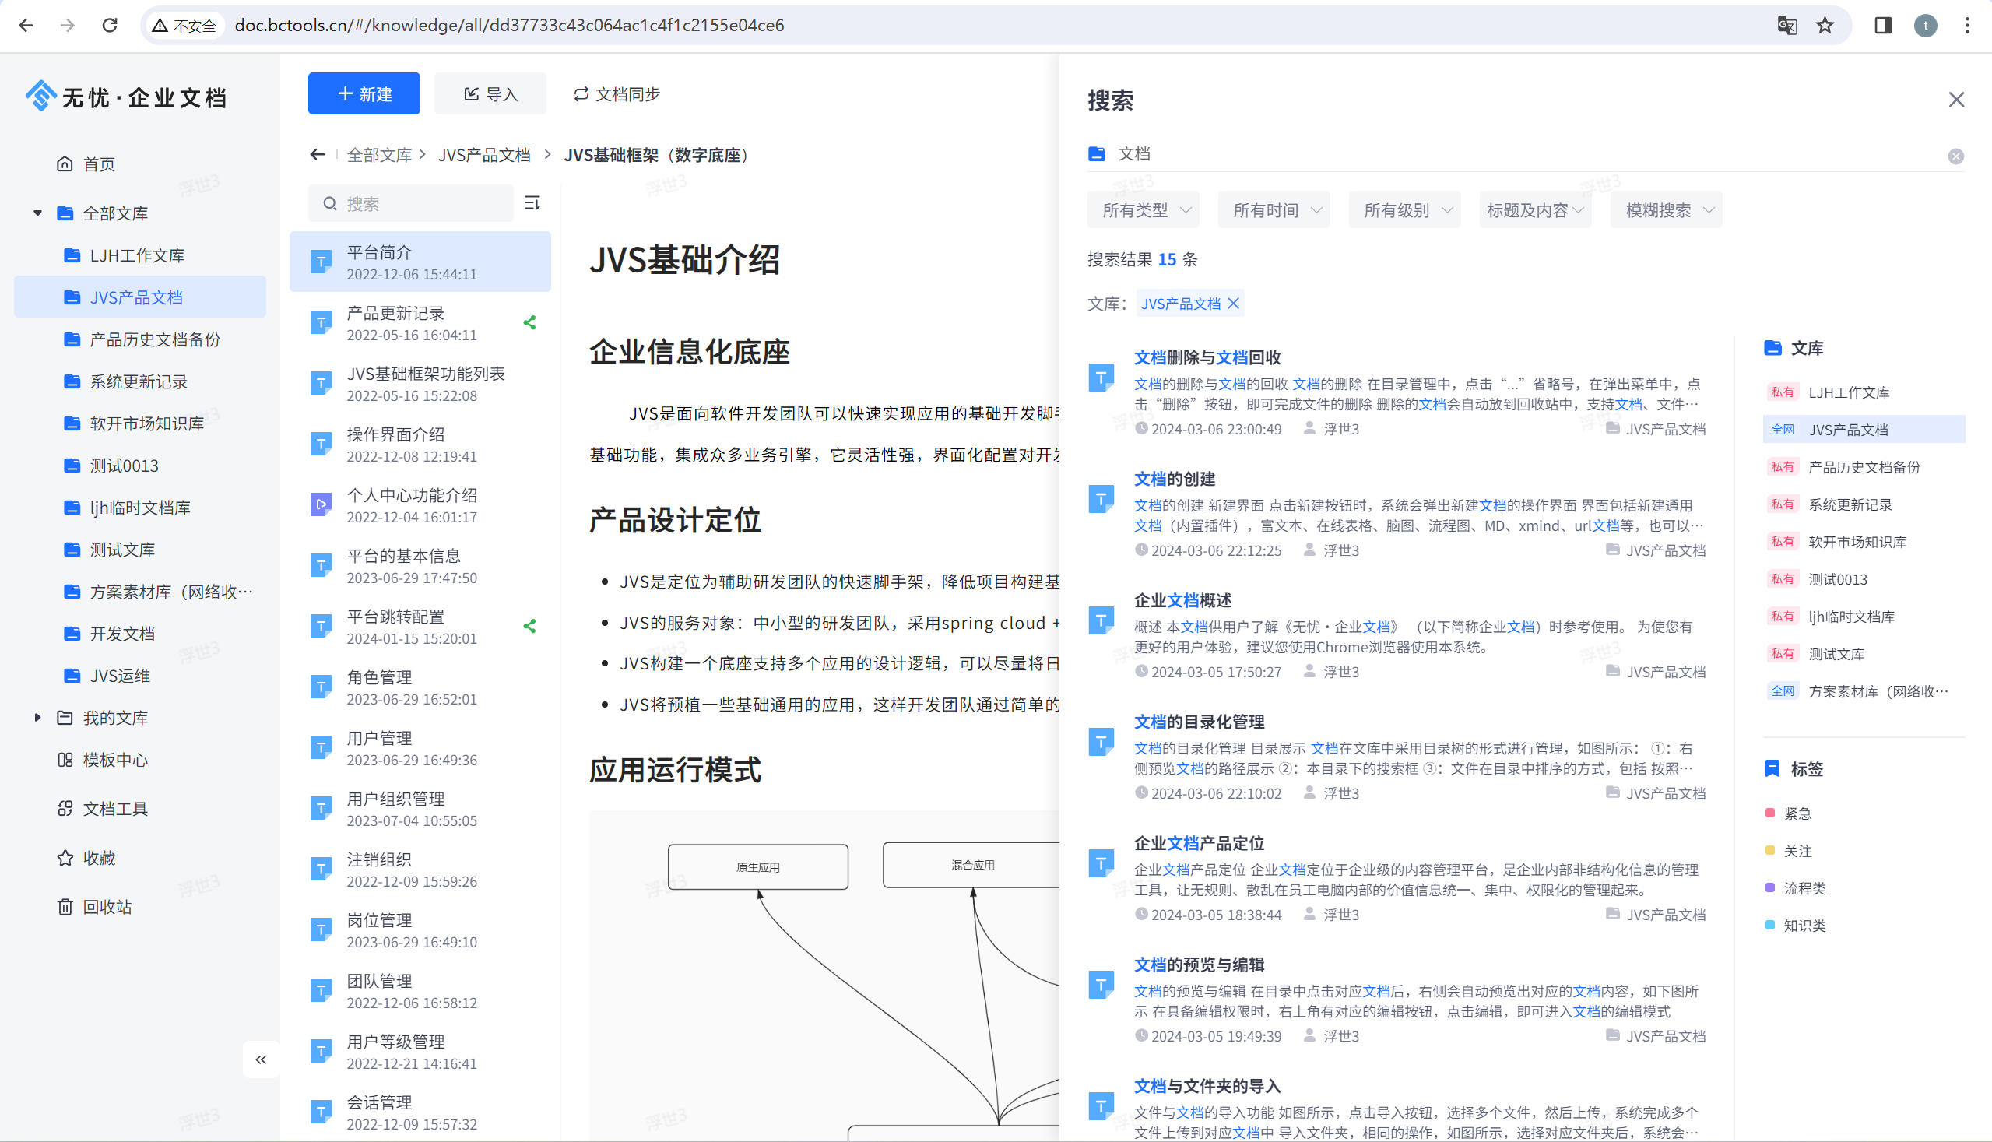The height and width of the screenshot is (1142, 1992).
Task: Clear the search keyword with the X icon
Action: coord(1955,156)
